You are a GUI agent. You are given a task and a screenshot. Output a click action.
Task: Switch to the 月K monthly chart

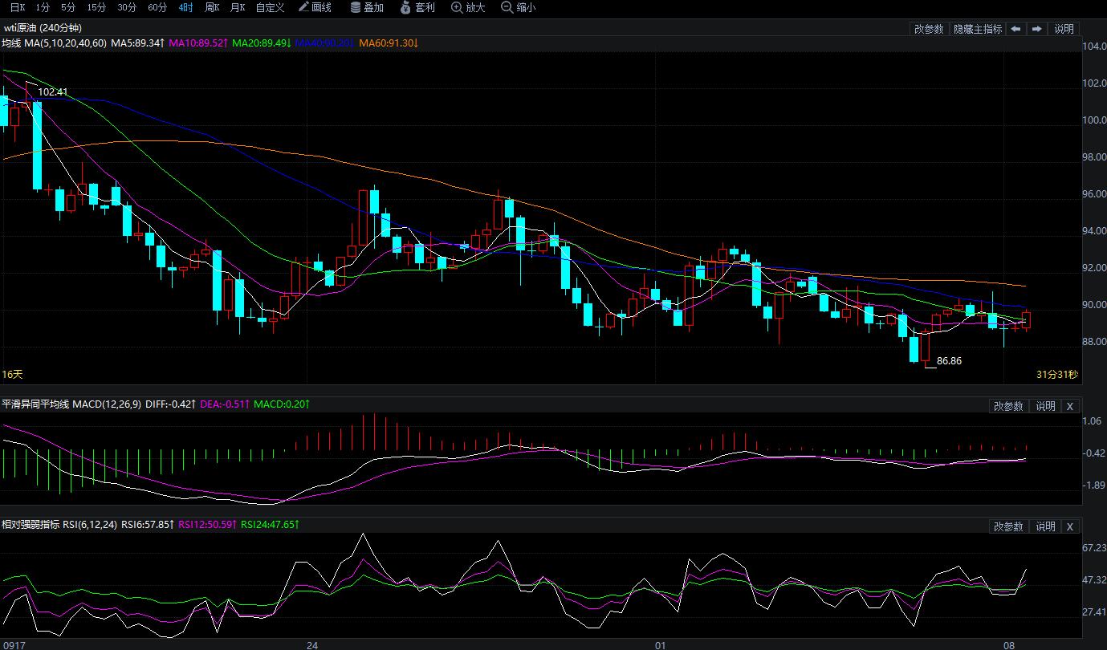[238, 7]
